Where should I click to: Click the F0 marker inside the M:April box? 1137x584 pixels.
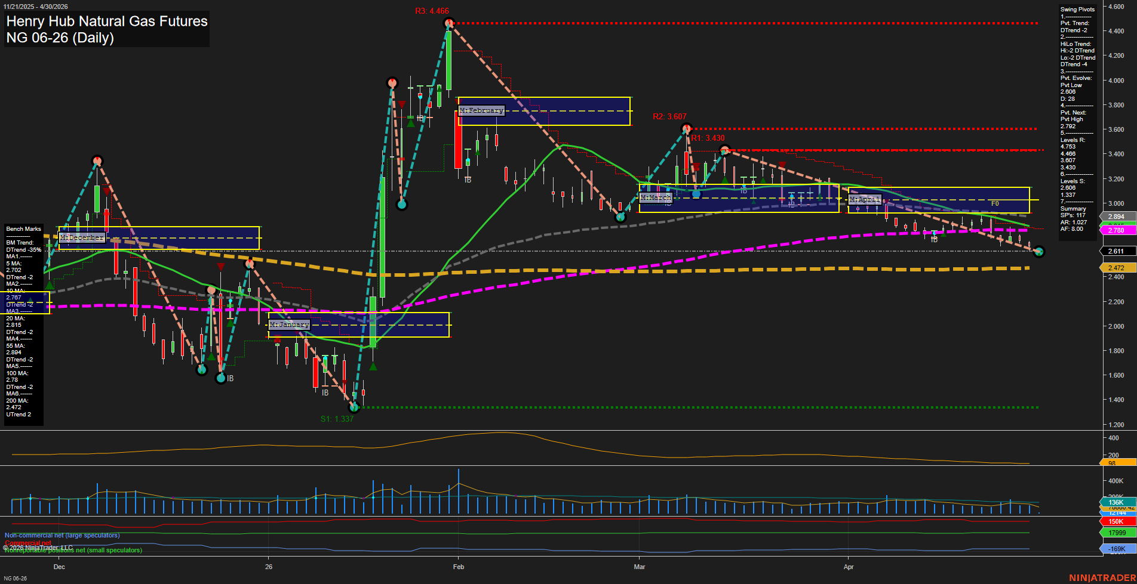pyautogui.click(x=994, y=203)
